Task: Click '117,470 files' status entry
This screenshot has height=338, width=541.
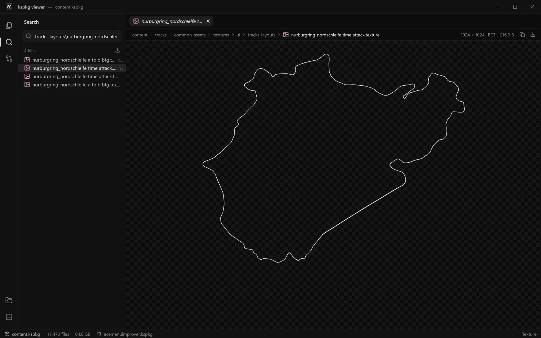Action: pyautogui.click(x=57, y=334)
